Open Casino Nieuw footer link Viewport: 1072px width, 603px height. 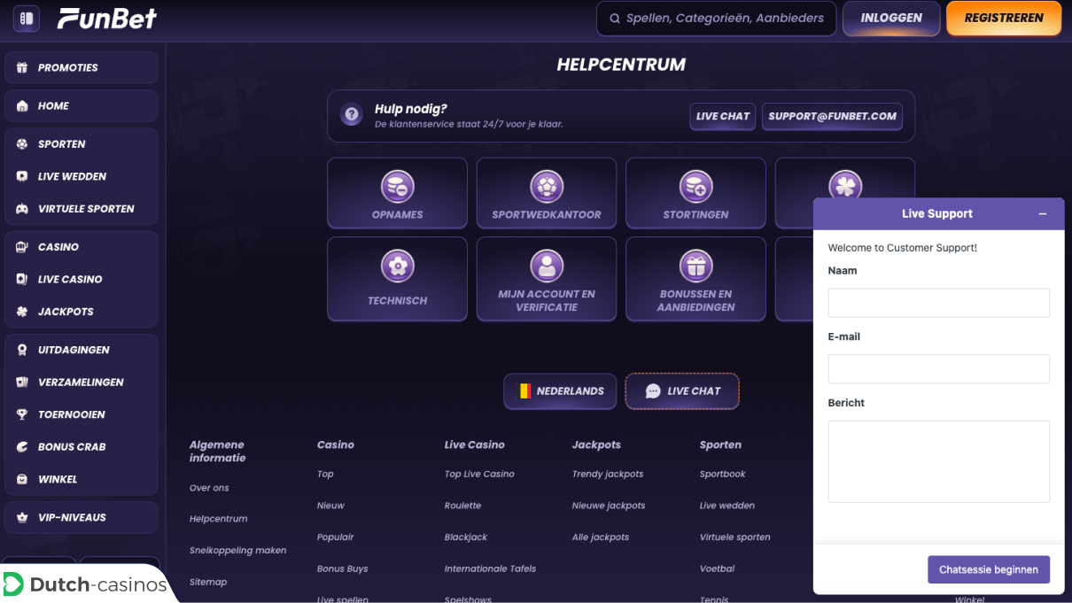click(x=330, y=506)
